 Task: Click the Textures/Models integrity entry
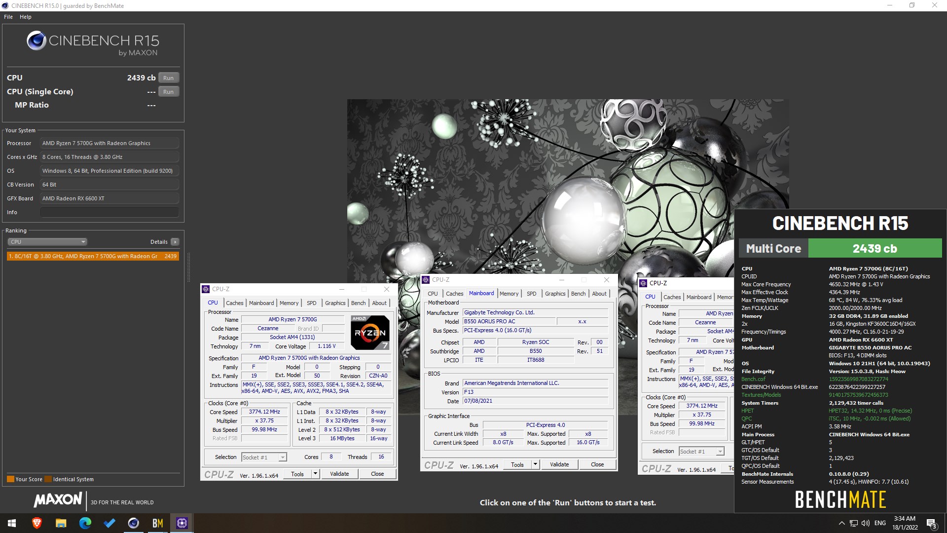761,395
